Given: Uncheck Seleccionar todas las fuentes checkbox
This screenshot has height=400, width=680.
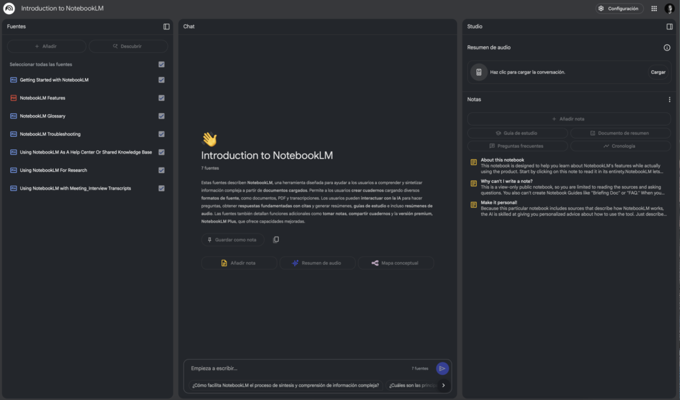Looking at the screenshot, I should pos(162,65).
